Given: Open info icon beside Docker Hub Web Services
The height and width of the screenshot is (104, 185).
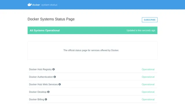Looking at the screenshot, I should point(60,84).
